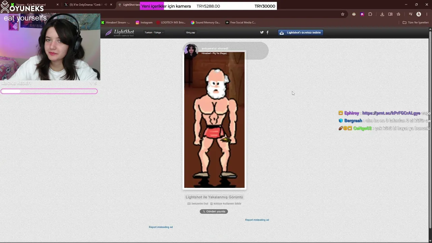This screenshot has height=243, width=432.
Task: Click kötüye kullanım bildir link
Action: click(226, 204)
